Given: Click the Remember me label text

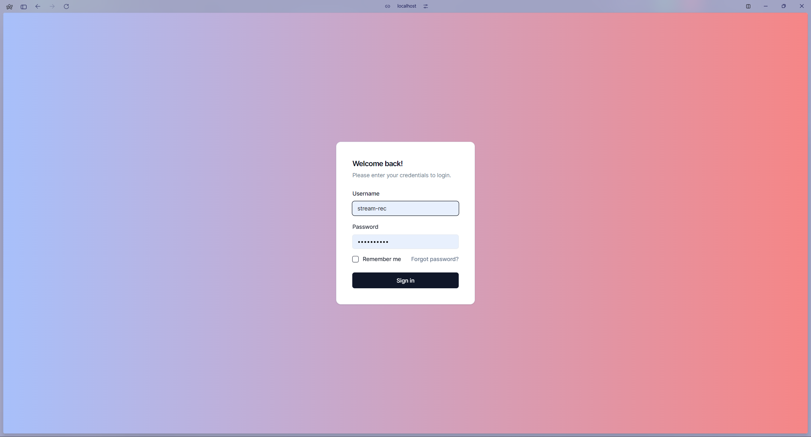Looking at the screenshot, I should coord(381,259).
